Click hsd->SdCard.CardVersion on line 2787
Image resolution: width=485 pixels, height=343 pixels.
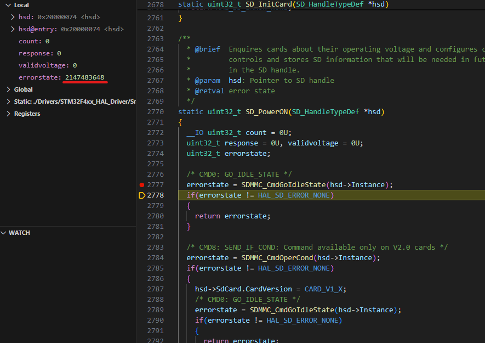point(243,289)
